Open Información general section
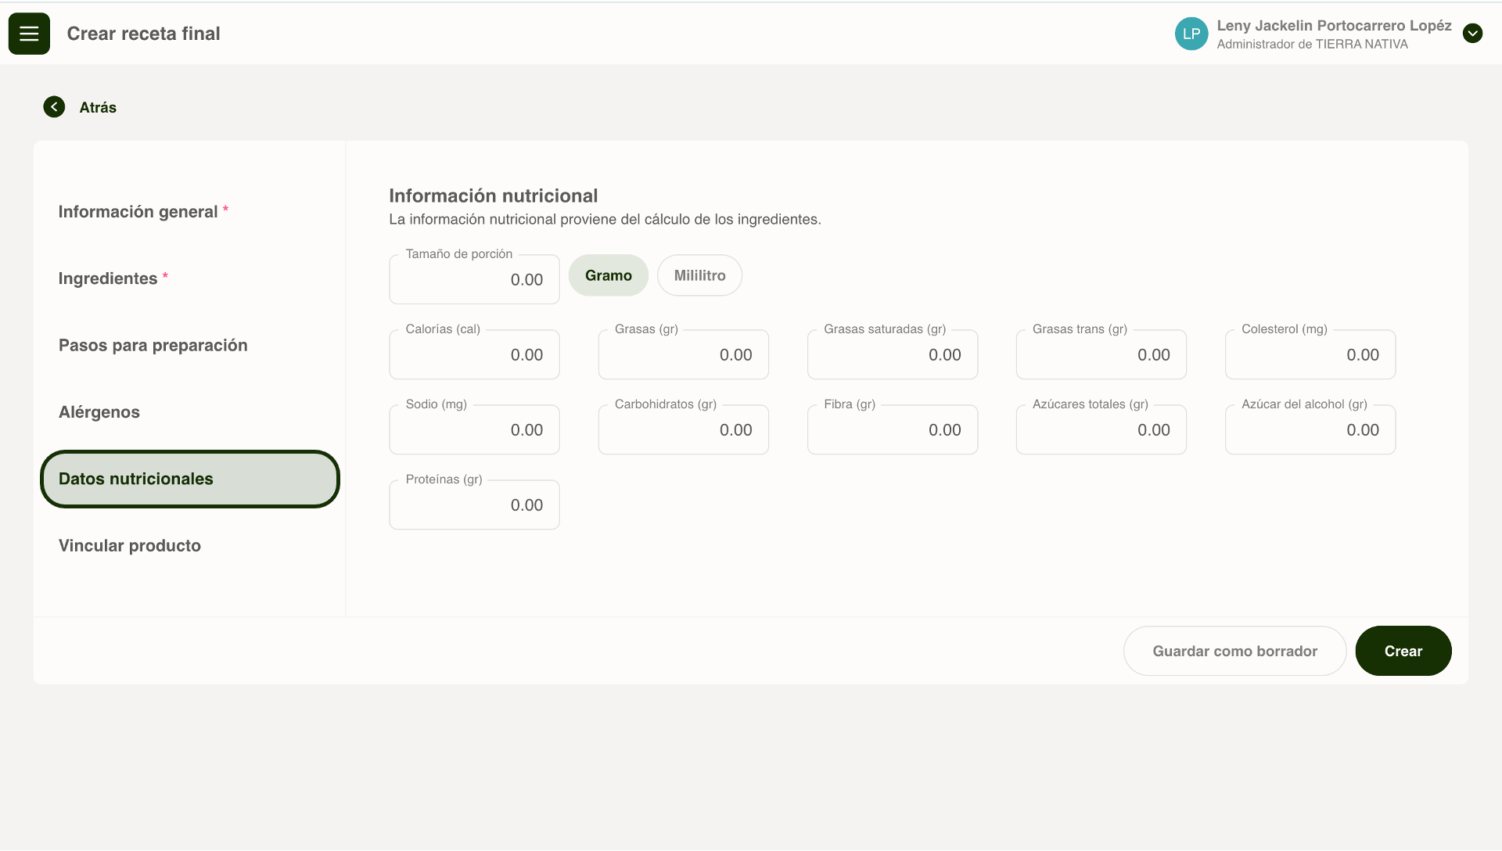This screenshot has height=851, width=1502. click(138, 212)
